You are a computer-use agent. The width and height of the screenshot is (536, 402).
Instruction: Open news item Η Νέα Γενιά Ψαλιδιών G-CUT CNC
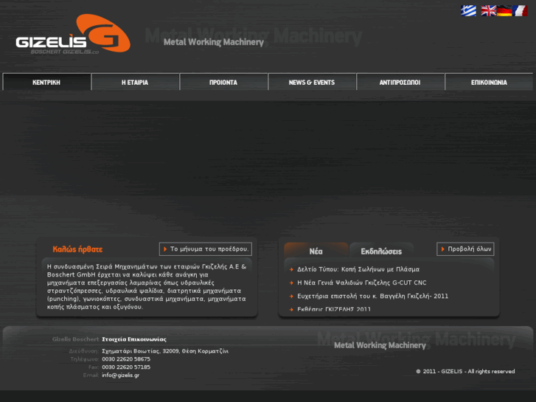pos(362,283)
